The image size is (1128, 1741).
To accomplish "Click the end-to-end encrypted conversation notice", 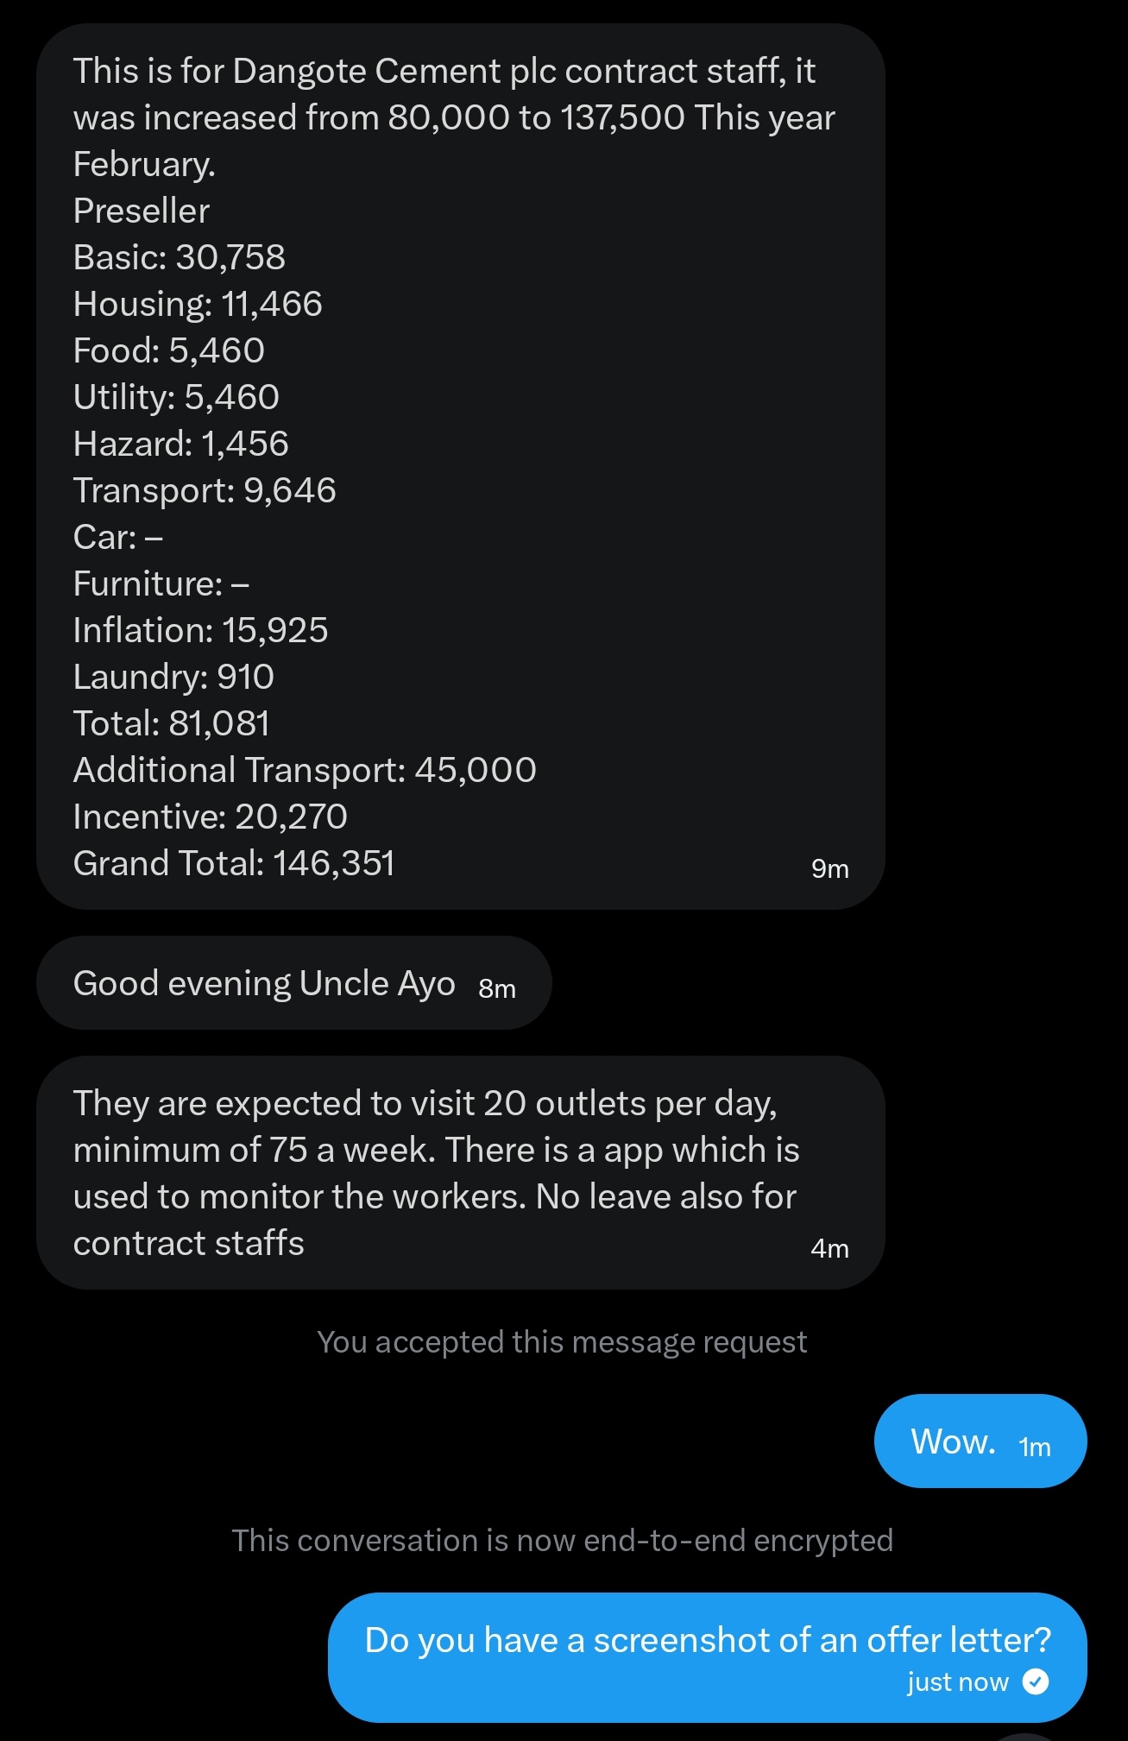I will (x=562, y=1541).
